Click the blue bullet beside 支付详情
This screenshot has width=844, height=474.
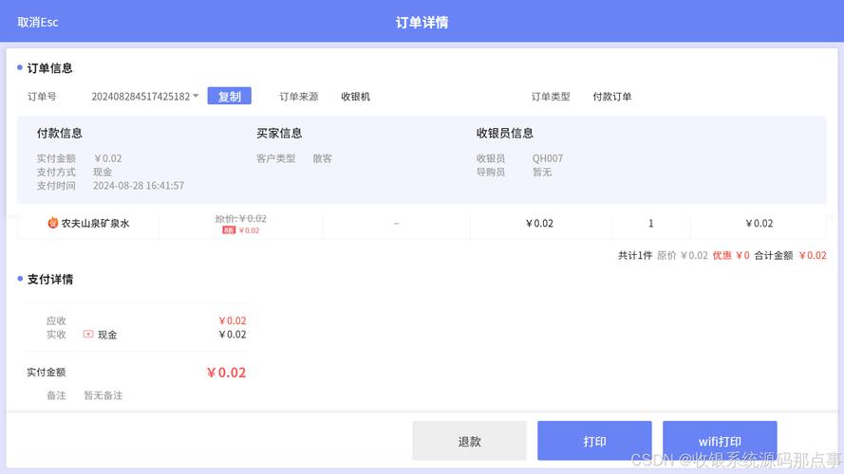pyautogui.click(x=20, y=279)
